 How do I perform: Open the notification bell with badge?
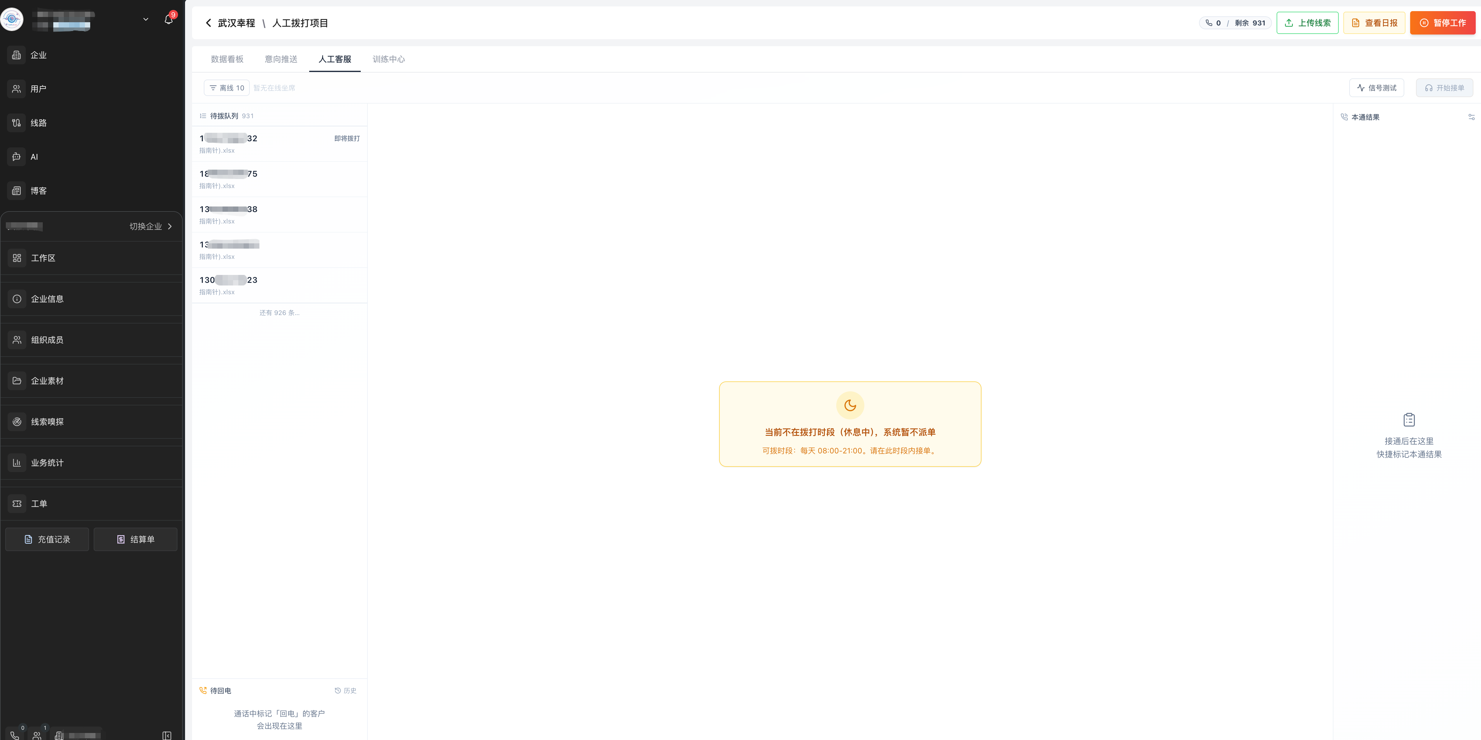(x=168, y=19)
